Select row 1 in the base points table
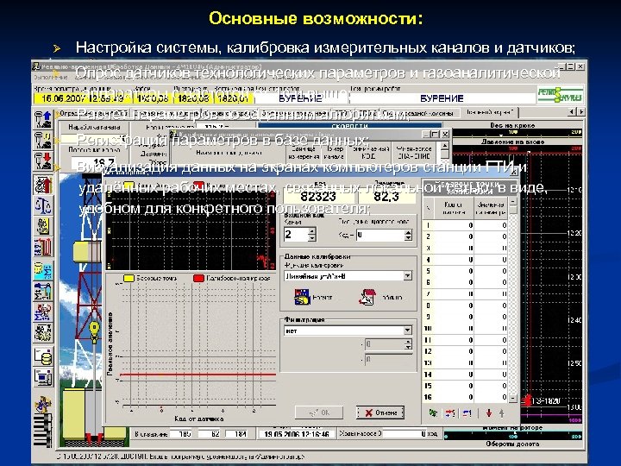The width and height of the screenshot is (621, 466). [x=465, y=225]
